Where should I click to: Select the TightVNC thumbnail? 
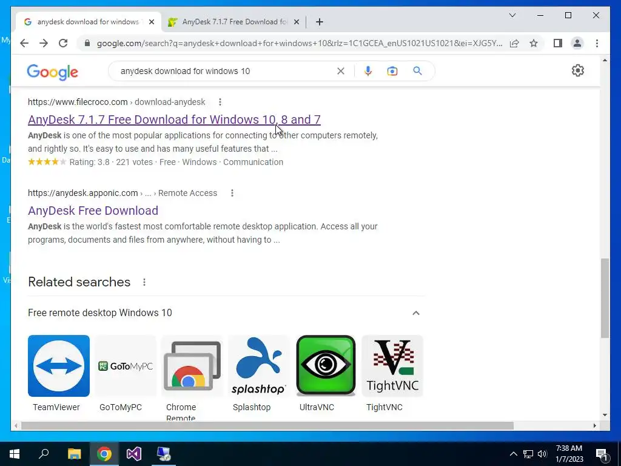tap(392, 366)
